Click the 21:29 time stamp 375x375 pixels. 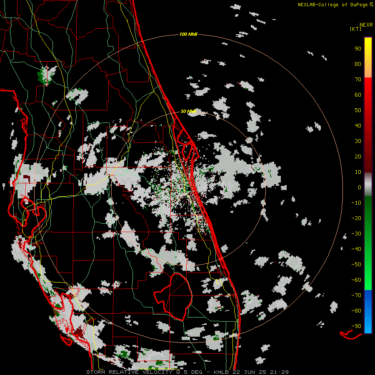(x=279, y=372)
